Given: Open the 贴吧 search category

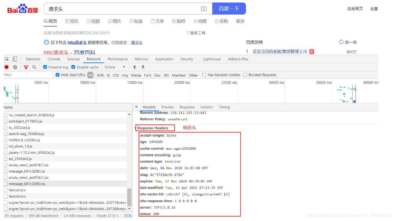Looking at the screenshot, I should [179, 21].
